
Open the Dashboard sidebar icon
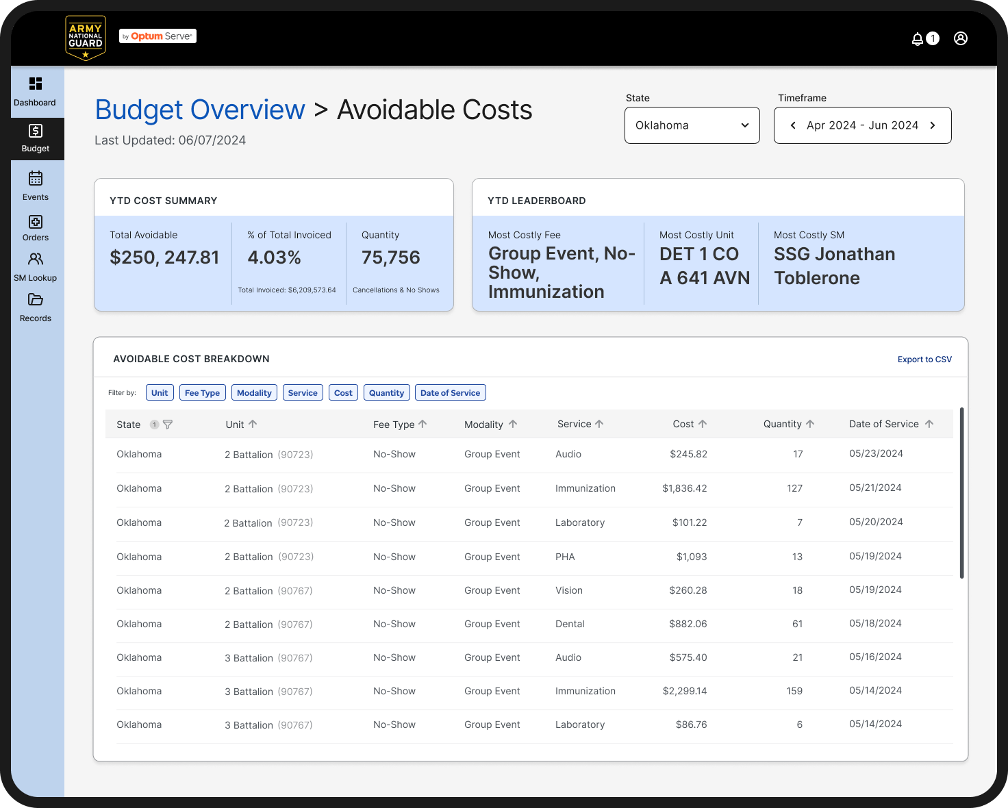point(36,84)
